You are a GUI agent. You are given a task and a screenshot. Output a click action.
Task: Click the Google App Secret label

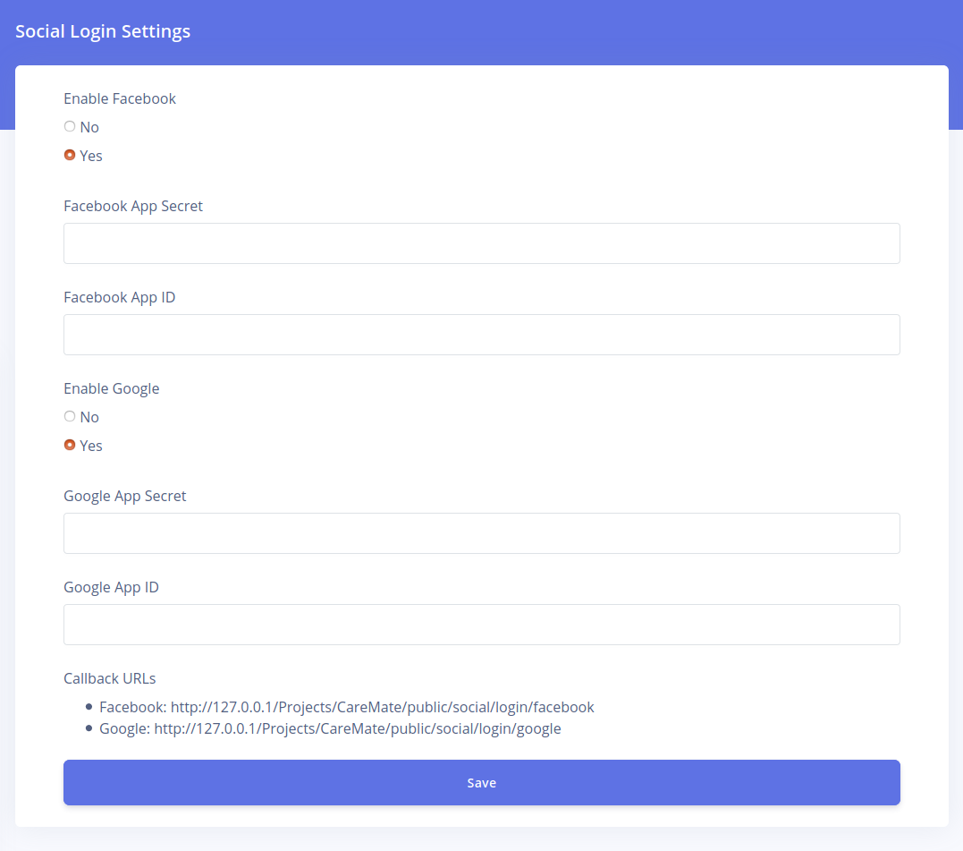[124, 496]
